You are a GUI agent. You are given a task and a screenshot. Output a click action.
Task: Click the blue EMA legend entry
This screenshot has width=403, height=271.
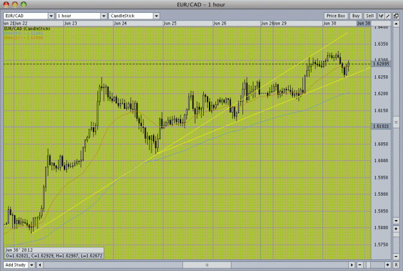(24, 33)
